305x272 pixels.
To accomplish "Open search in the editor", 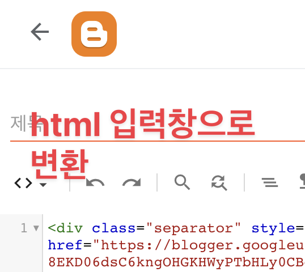I will coord(182,182).
